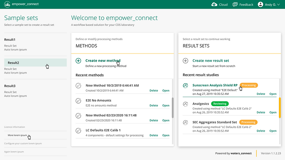Open LC Defaults E2E Calib 1 method

pos(166,135)
